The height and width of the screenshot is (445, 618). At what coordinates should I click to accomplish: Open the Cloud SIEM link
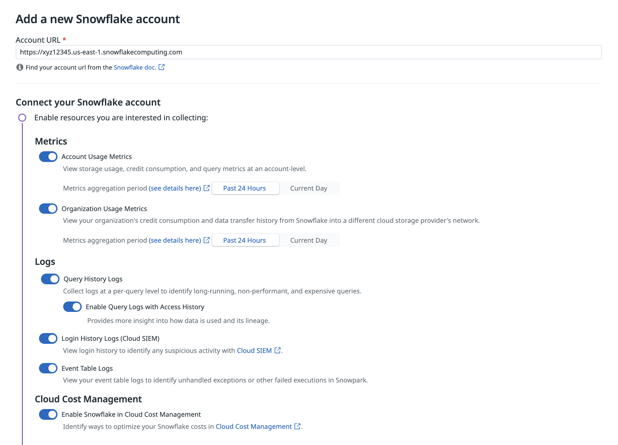click(254, 351)
